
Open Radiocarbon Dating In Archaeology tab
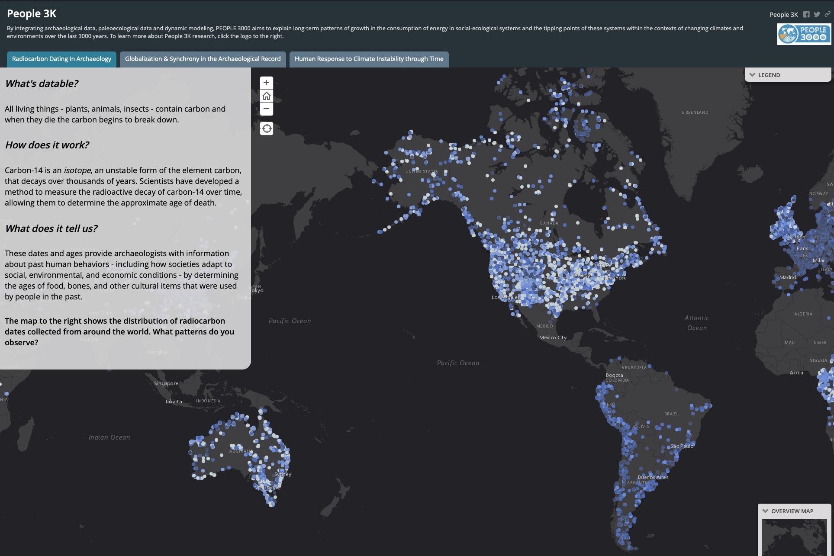coord(61,59)
